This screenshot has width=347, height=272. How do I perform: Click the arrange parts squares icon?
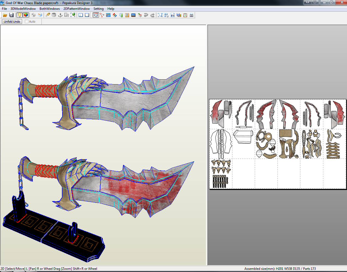click(166, 15)
